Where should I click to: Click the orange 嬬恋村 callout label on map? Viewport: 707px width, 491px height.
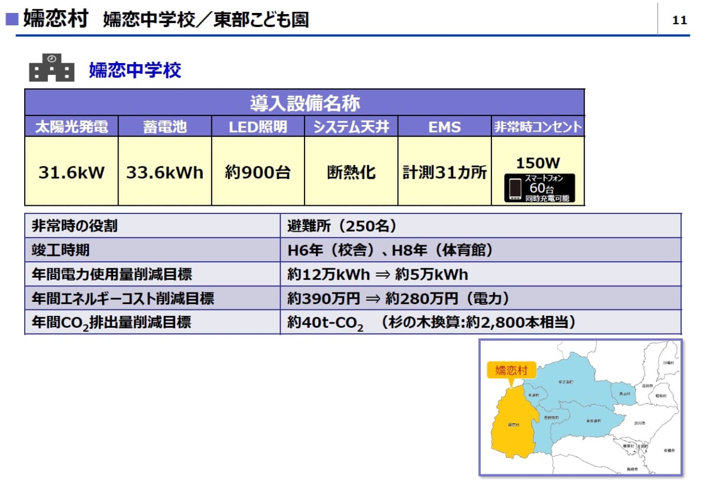point(511,371)
